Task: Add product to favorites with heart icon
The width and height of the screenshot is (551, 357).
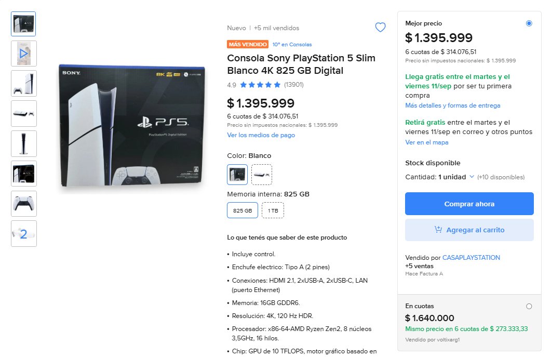Action: click(380, 27)
